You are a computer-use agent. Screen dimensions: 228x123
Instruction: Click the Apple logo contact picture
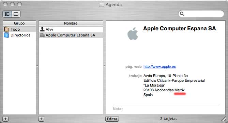click(133, 34)
